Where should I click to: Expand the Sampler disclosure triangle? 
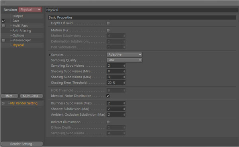click(x=50, y=55)
